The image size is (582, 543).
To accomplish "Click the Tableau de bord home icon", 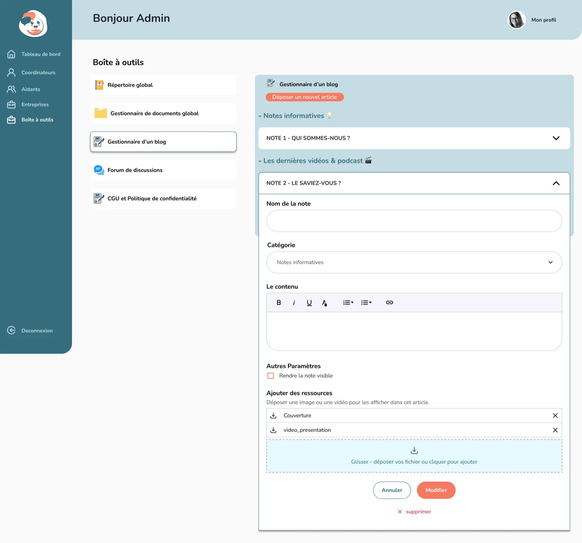I will click(x=11, y=54).
